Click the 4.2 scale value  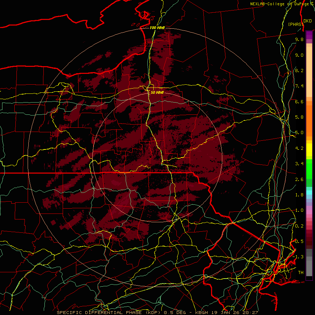299,148
